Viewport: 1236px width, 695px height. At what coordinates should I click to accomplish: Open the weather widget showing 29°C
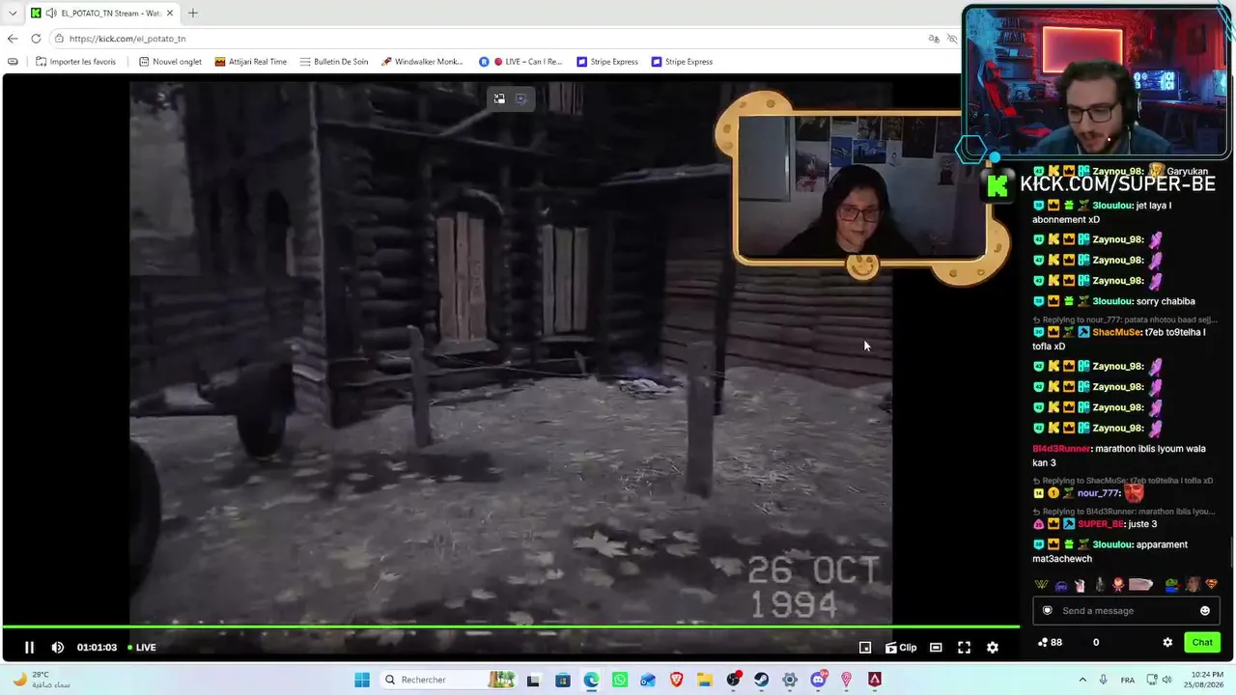(x=41, y=680)
